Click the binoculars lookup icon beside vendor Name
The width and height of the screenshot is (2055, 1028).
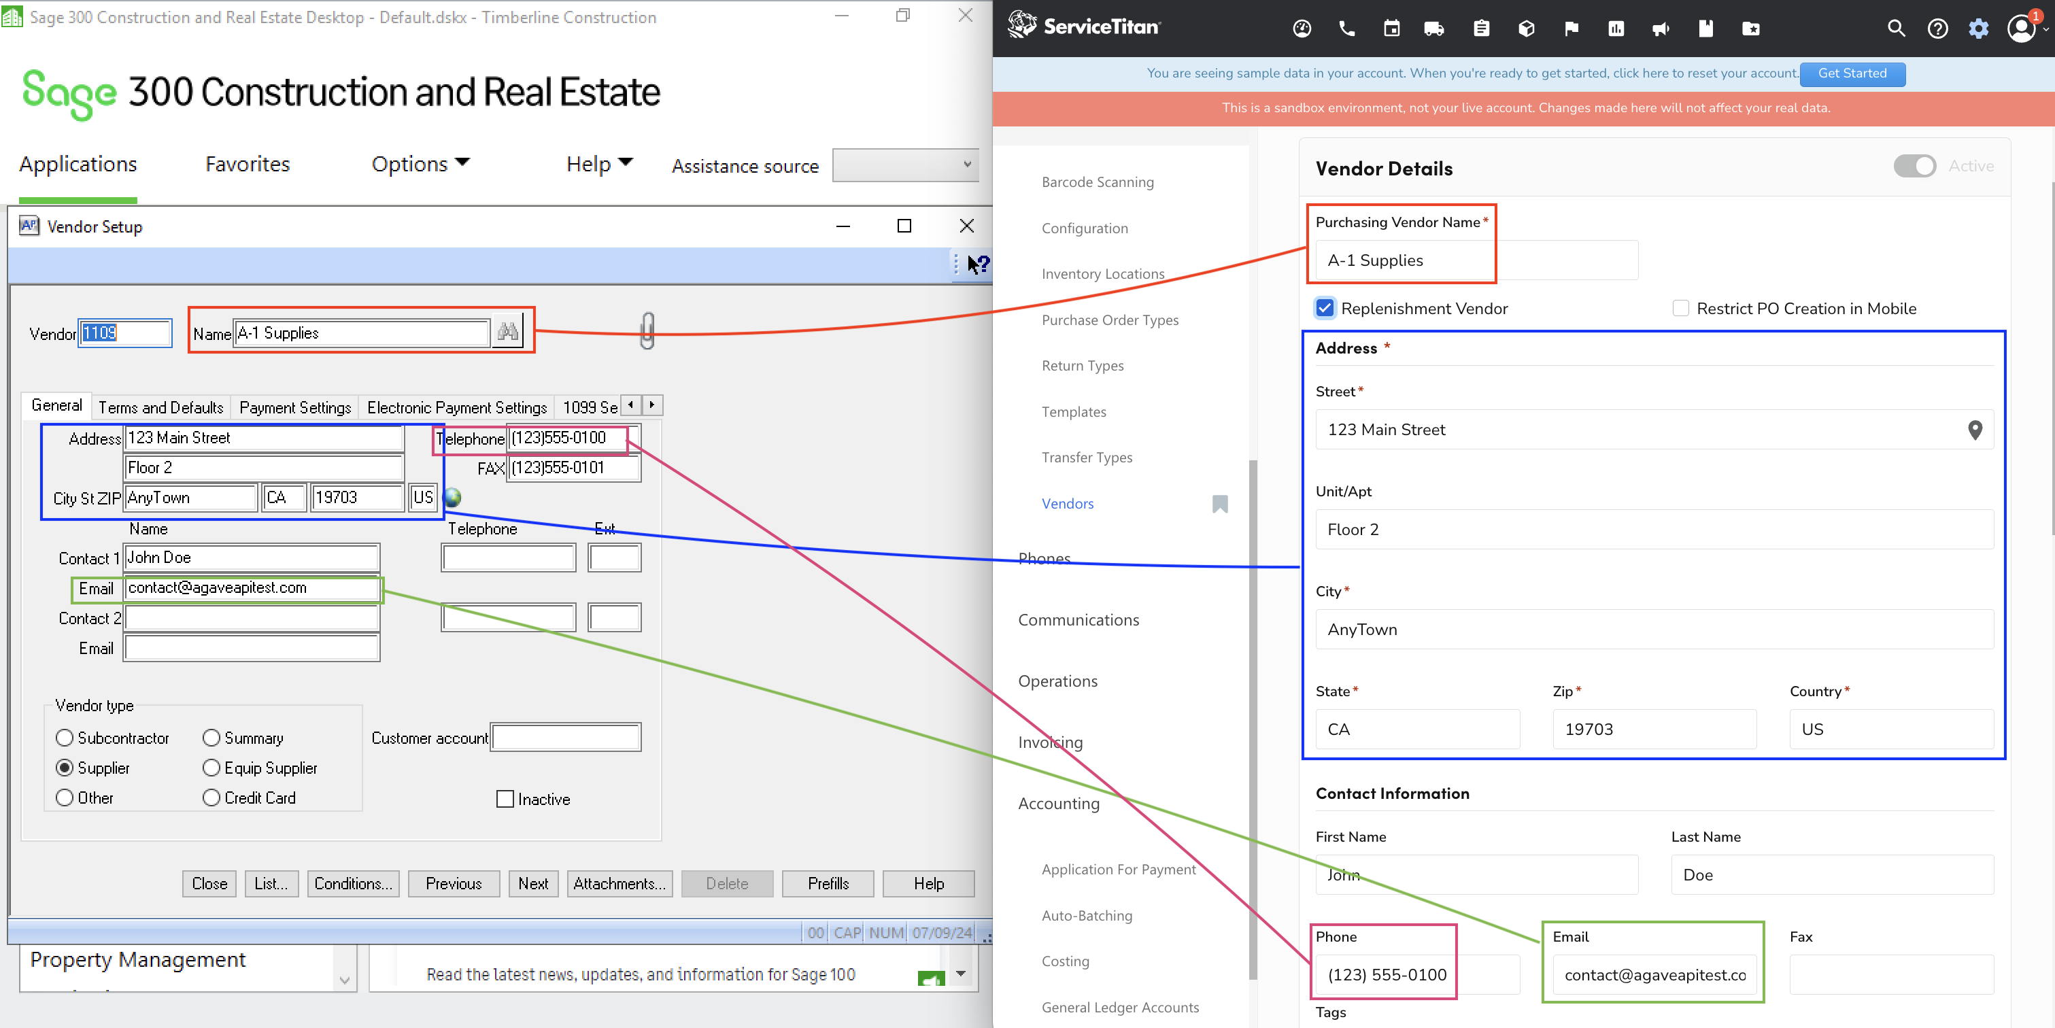tap(508, 331)
